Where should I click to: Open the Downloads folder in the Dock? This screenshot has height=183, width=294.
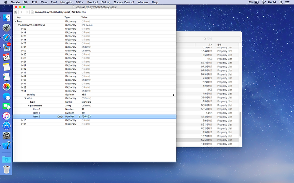pos(7,159)
